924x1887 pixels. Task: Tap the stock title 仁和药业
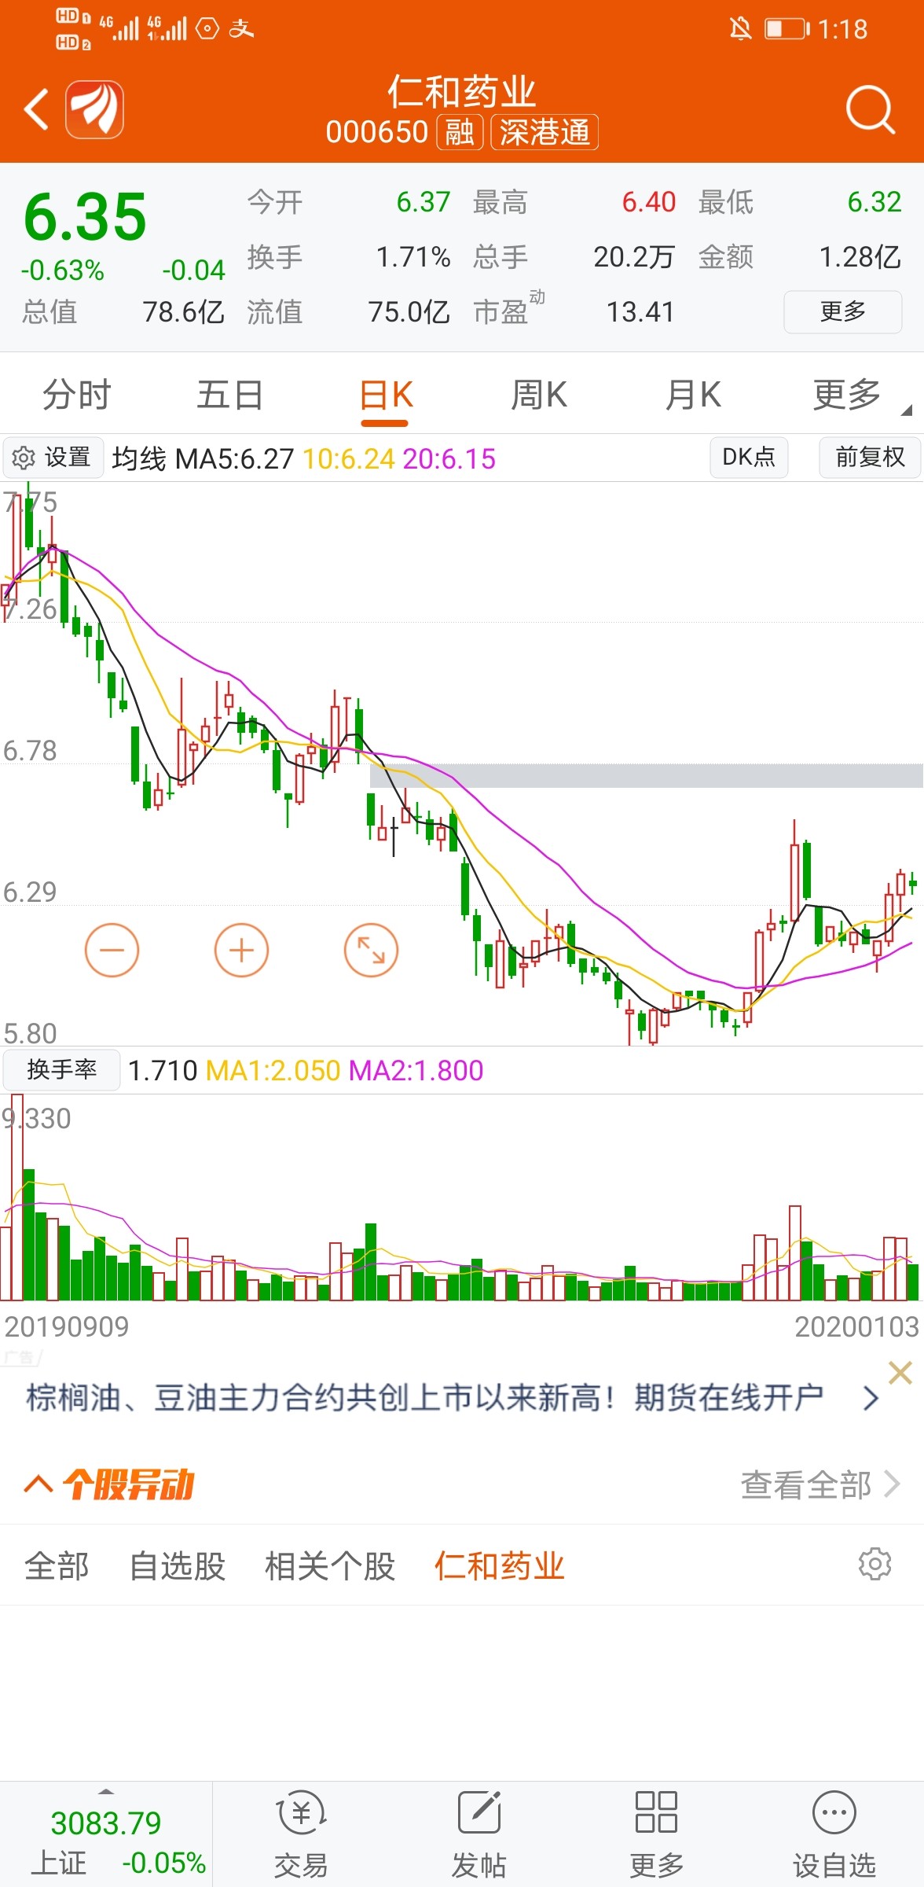pyautogui.click(x=462, y=92)
